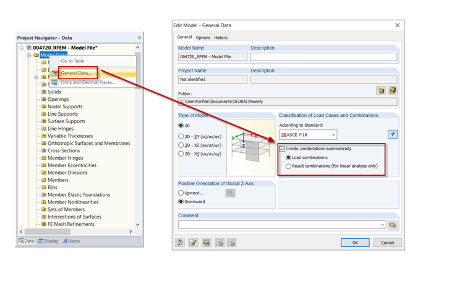Set Z-axis orientation to Upward

click(x=181, y=193)
